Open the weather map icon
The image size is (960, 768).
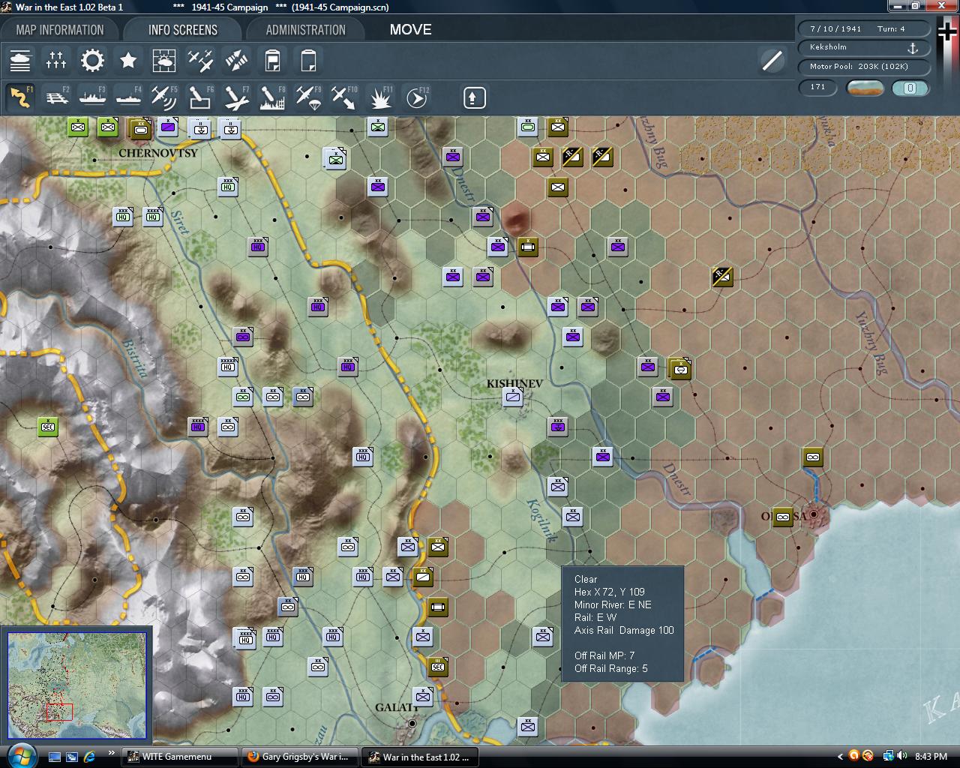(164, 61)
